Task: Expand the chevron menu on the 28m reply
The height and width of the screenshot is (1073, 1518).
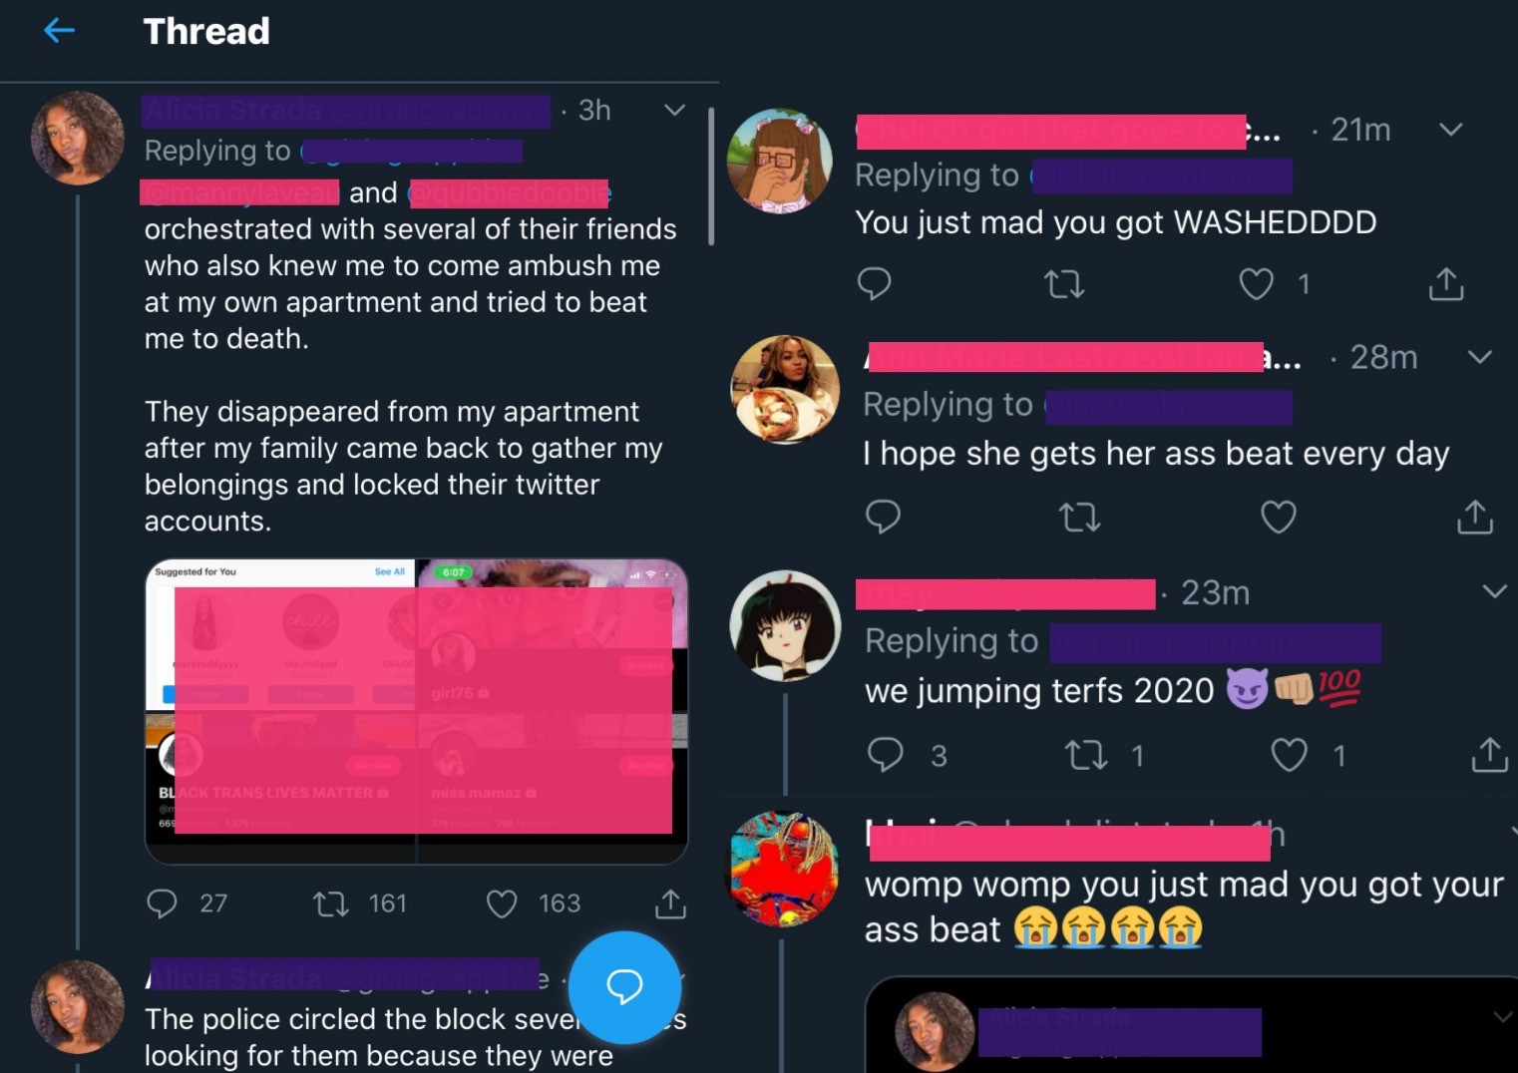Action: (1480, 357)
